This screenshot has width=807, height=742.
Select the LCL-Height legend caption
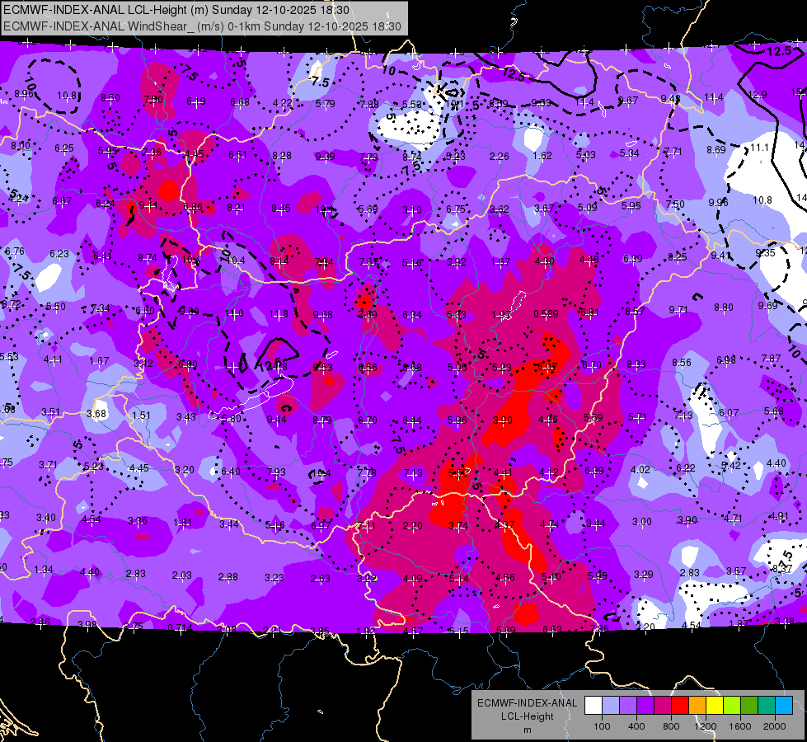[528, 716]
